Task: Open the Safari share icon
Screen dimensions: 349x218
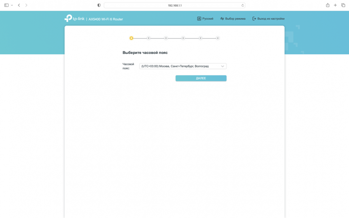Action: point(328,5)
